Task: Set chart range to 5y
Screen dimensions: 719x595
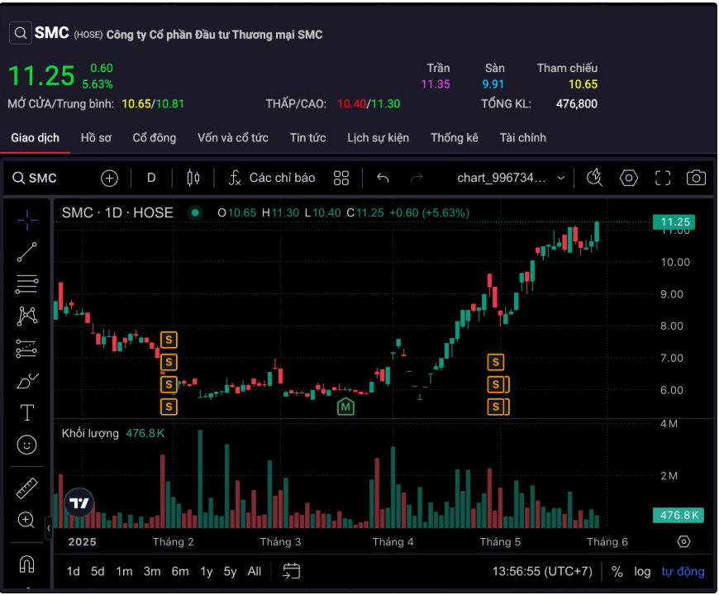Action: coord(231,572)
